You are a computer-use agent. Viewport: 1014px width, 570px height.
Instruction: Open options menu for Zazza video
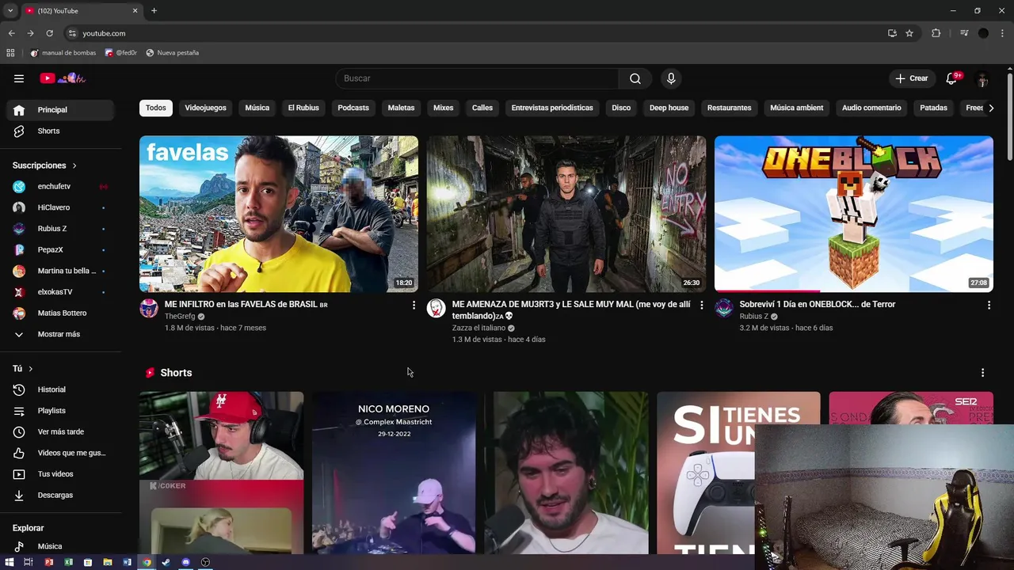701,305
